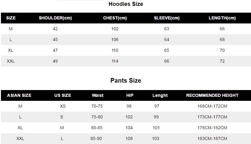
Task: Select the pants waist range 70-75
Action: 97,106
